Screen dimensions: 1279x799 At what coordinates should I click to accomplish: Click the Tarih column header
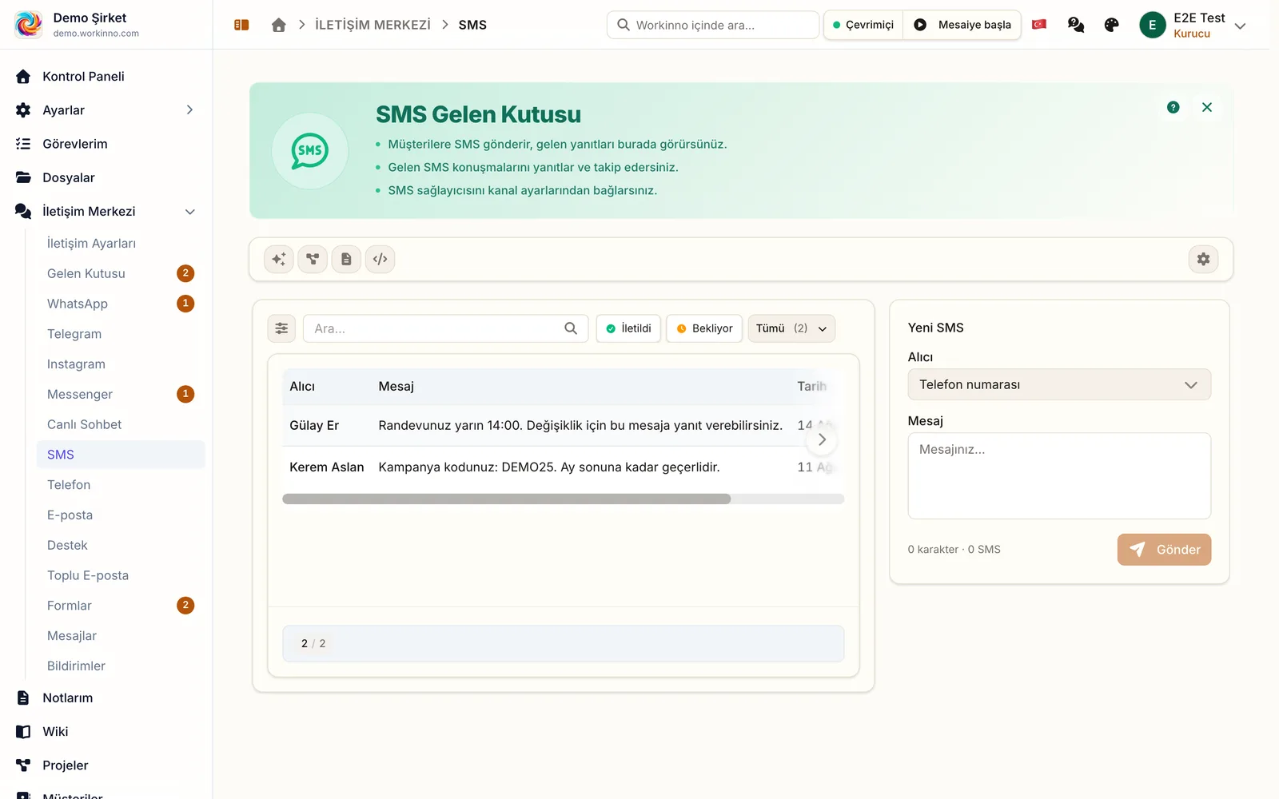tap(811, 387)
